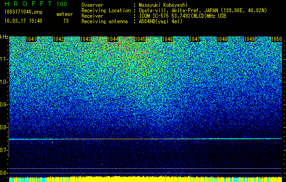Image resolution: width=286 pixels, height=182 pixels.
Task: Select the filename 1003171040.png
Action: pyautogui.click(x=24, y=12)
